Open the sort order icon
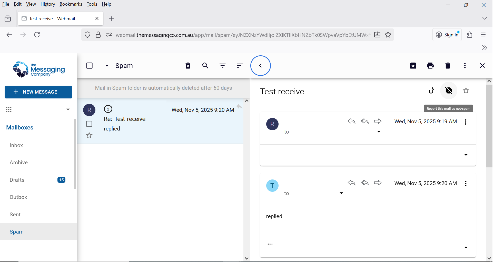This screenshot has width=494, height=262. (x=240, y=66)
